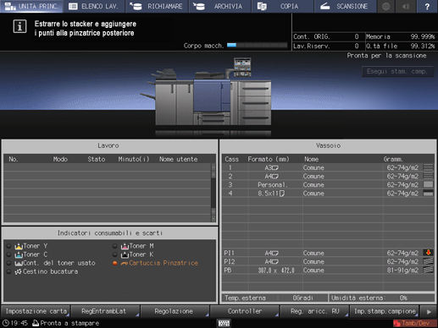Click the information icon beside stapler message

click(x=19, y=26)
